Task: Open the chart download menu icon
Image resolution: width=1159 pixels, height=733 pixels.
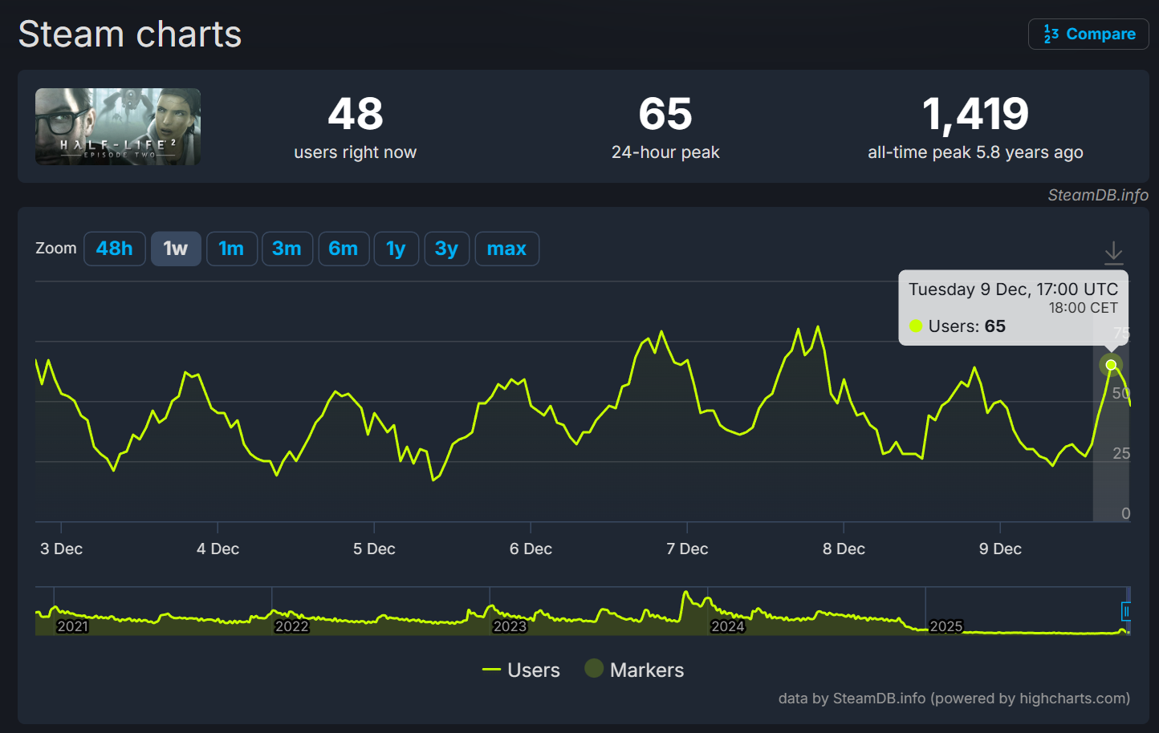Action: [1113, 253]
